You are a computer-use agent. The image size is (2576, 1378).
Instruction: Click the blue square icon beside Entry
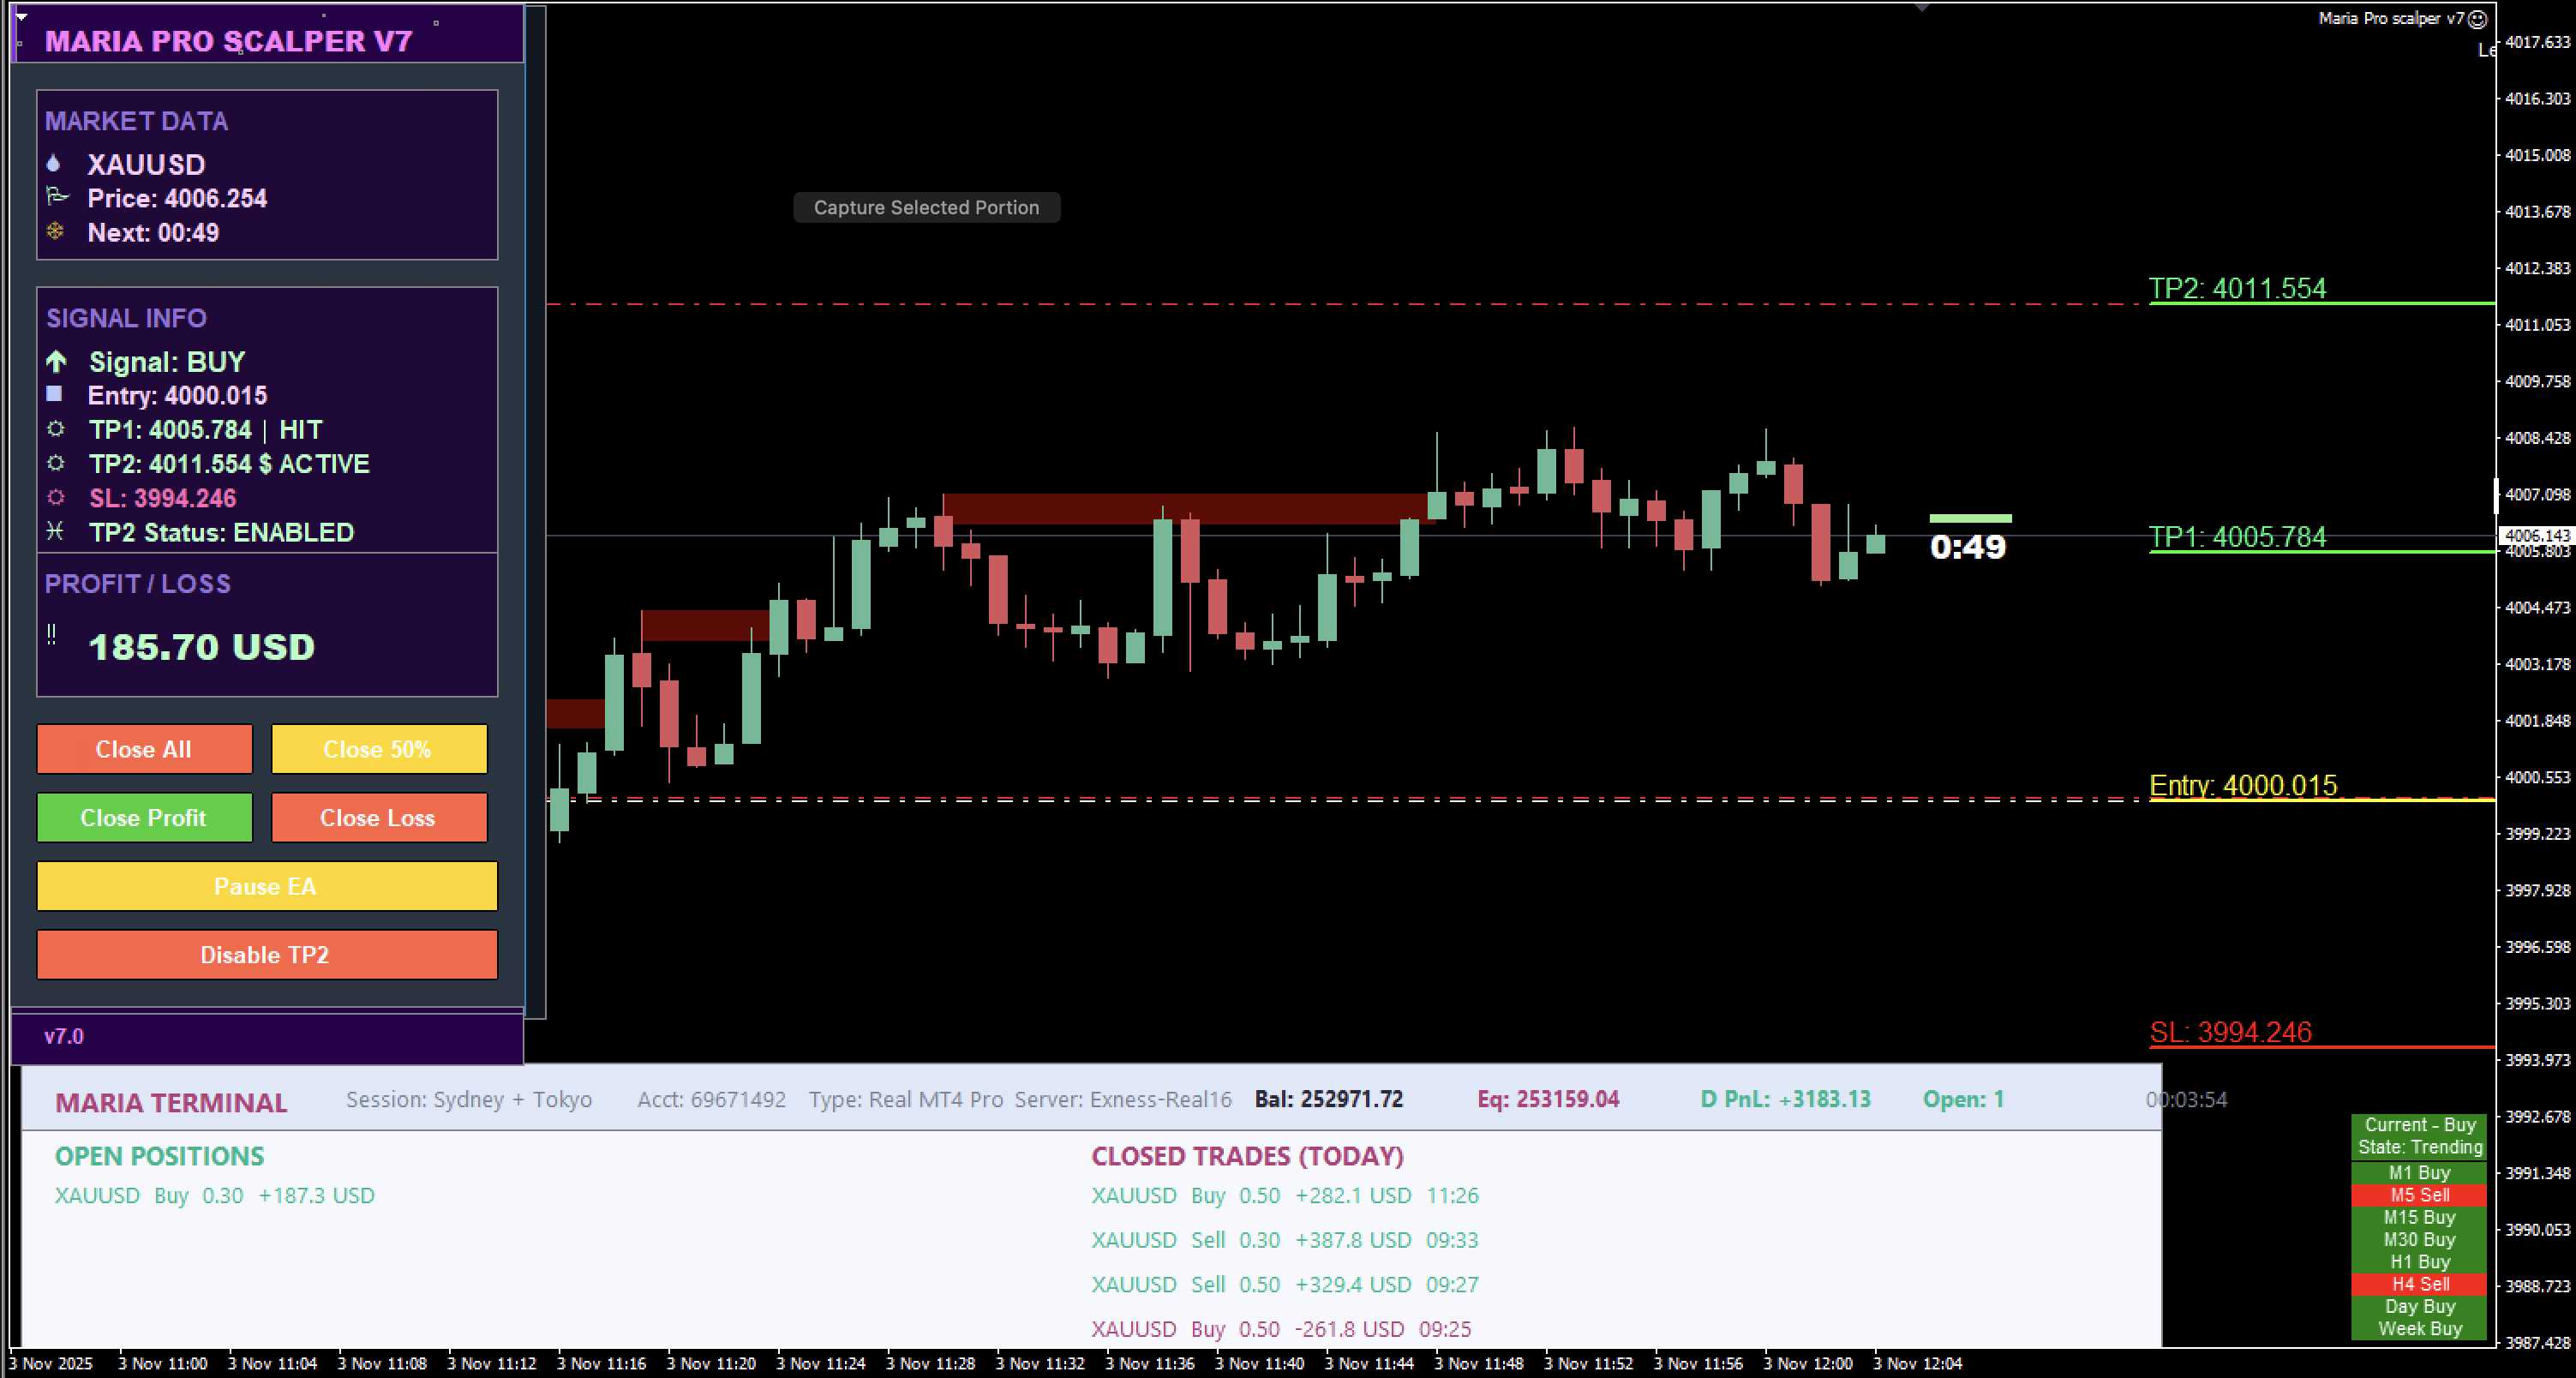click(54, 394)
